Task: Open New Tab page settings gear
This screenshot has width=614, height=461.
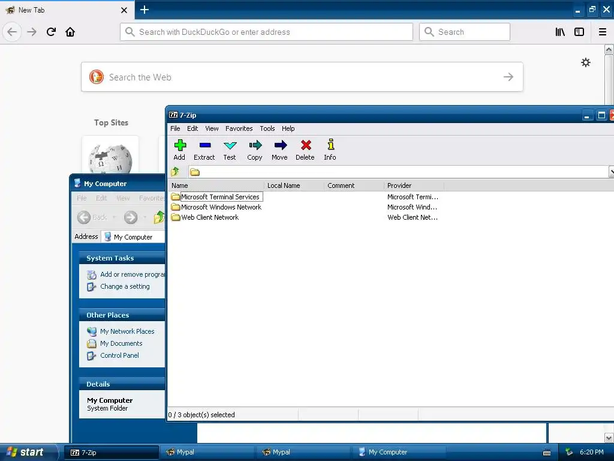Action: point(585,62)
